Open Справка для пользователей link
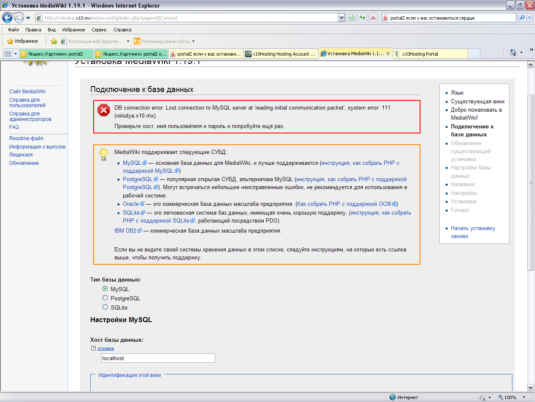The image size is (535, 402). 27,102
